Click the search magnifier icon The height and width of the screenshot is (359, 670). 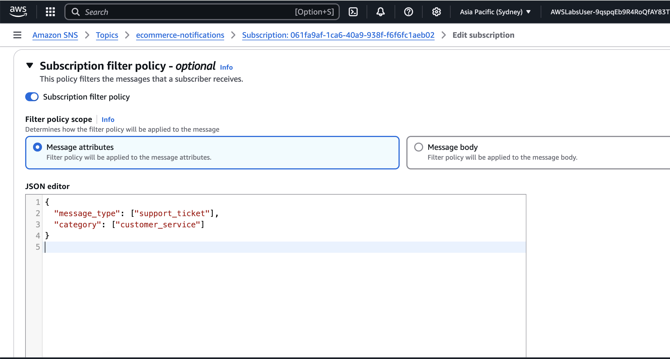[76, 12]
